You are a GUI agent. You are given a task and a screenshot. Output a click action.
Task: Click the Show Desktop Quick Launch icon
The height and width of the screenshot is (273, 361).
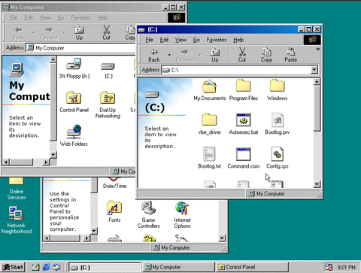tap(35, 267)
